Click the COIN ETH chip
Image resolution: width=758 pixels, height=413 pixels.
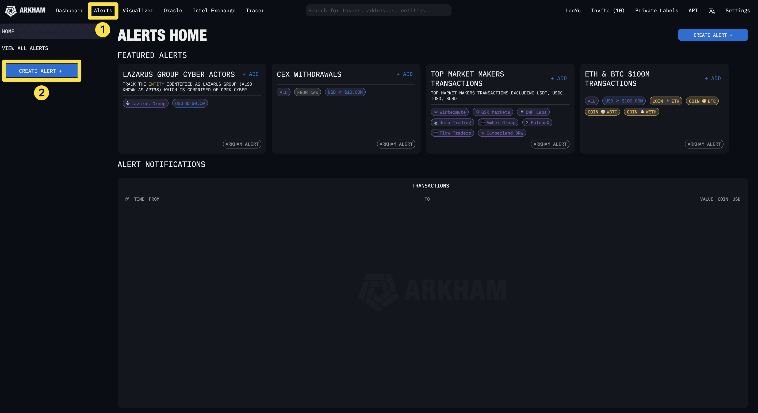pos(666,101)
